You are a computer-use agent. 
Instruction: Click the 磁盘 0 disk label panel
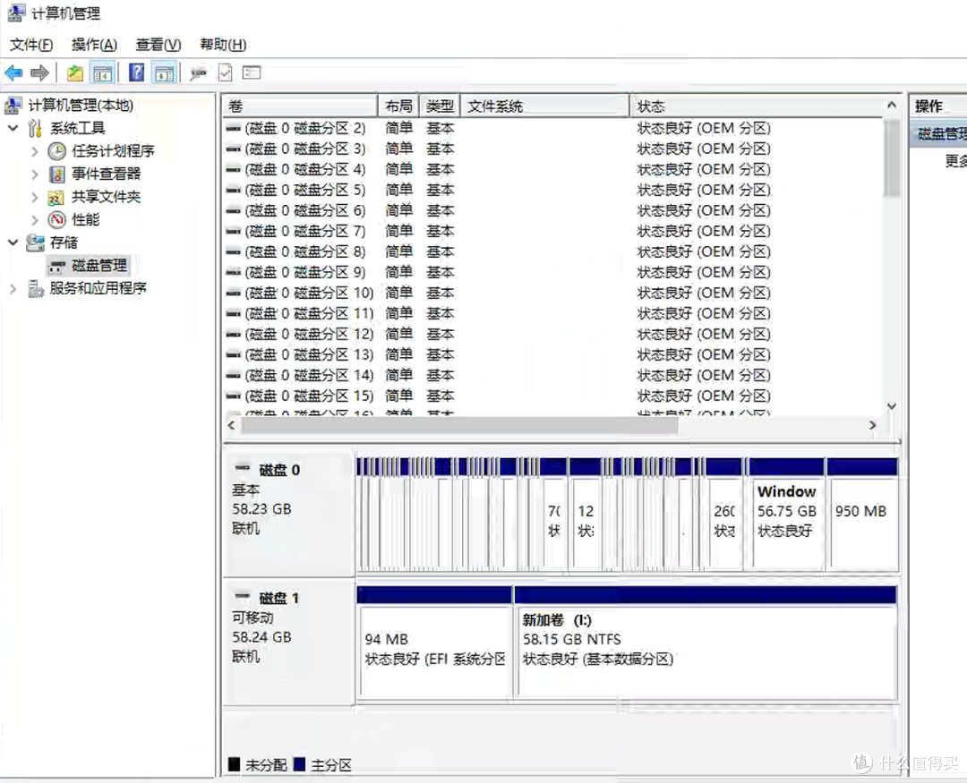click(288, 514)
